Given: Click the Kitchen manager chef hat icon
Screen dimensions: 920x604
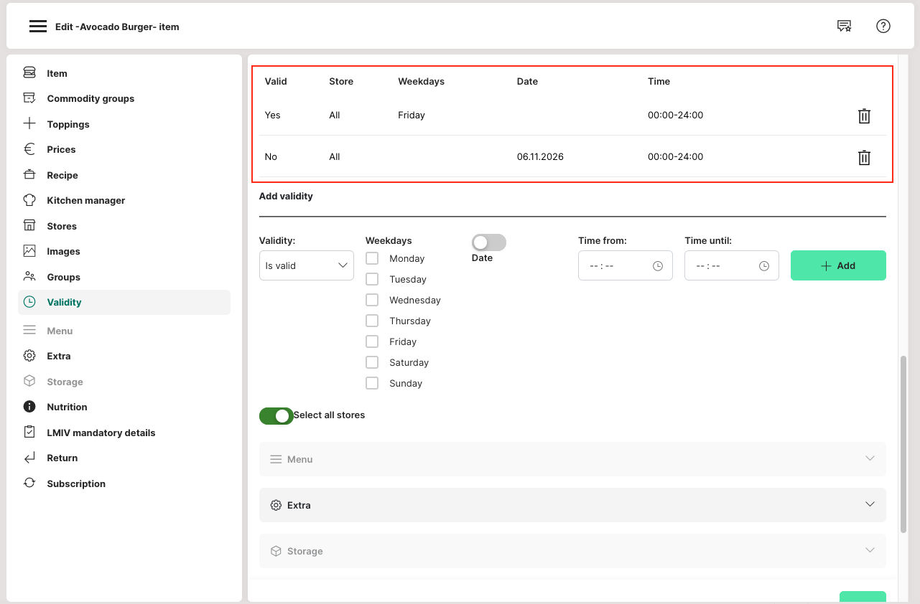Looking at the screenshot, I should [x=29, y=200].
